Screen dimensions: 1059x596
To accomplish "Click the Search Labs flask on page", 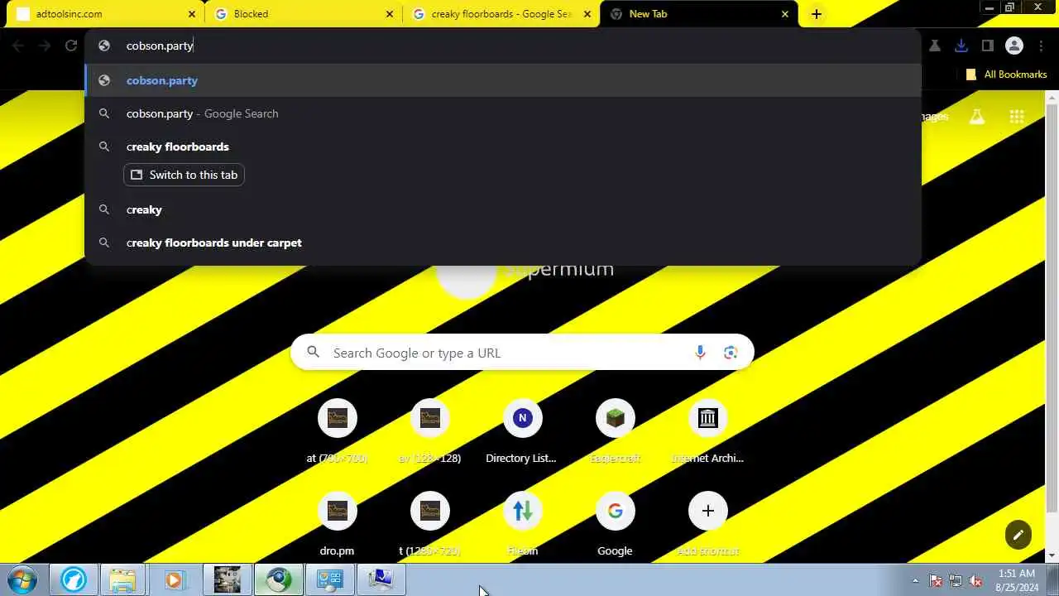I will 977,117.
